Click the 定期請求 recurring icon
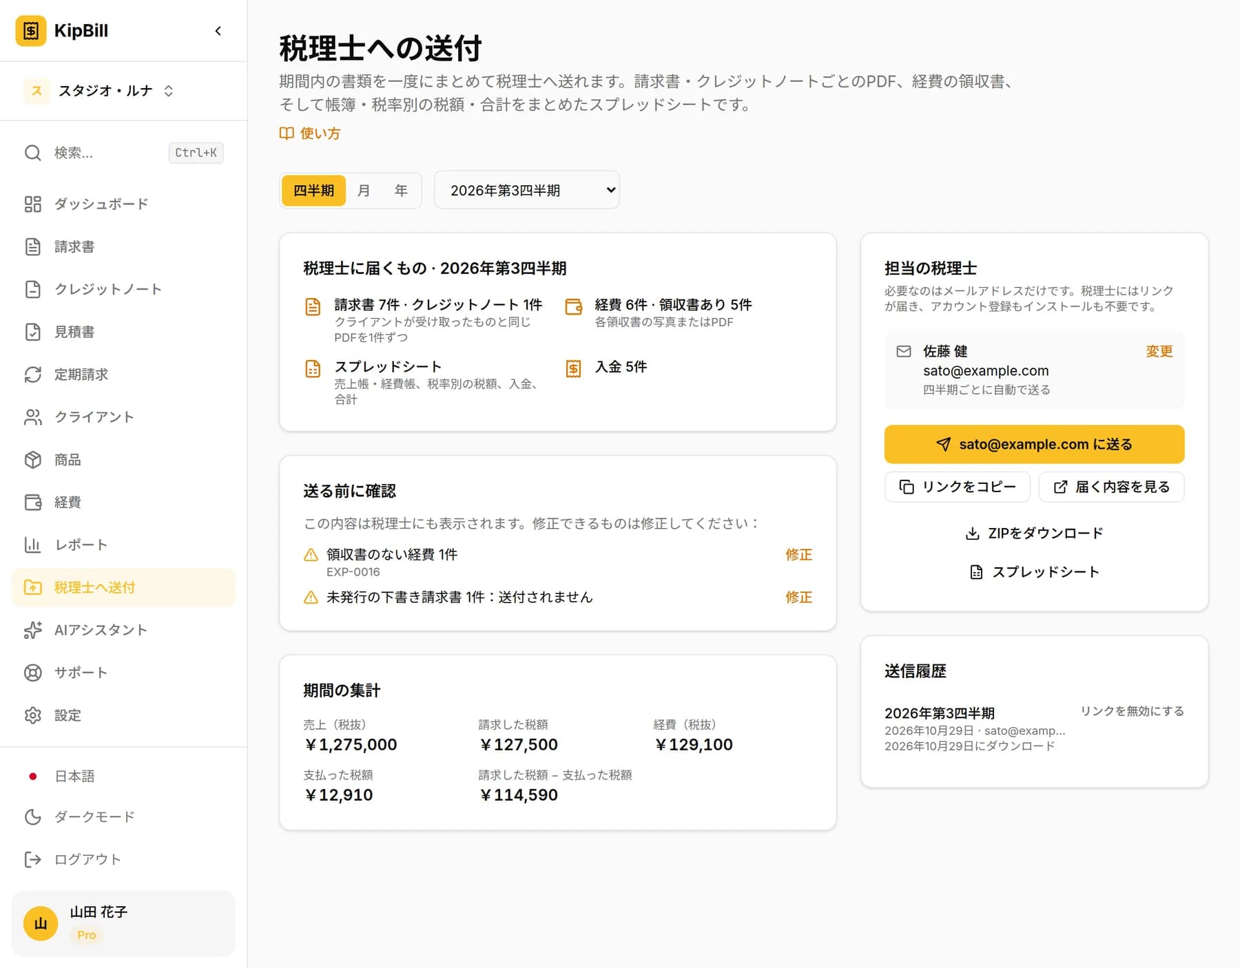Viewport: 1240px width, 968px height. (32, 375)
